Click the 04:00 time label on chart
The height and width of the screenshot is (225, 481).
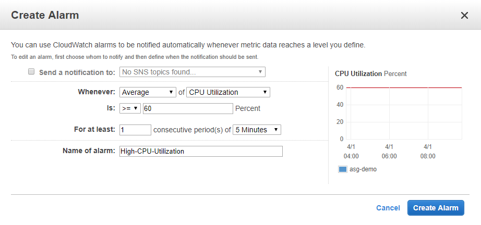[351, 156]
